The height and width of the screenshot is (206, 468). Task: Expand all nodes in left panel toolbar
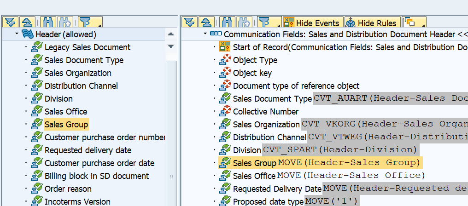pos(10,23)
